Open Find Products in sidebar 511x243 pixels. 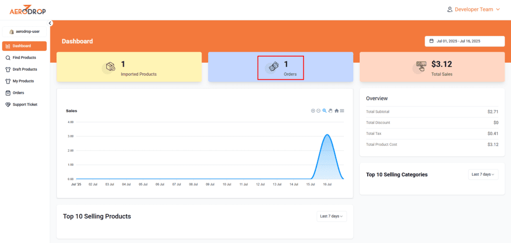coord(24,58)
